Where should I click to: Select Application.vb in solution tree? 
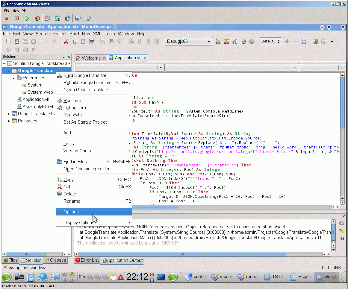(x=36, y=100)
